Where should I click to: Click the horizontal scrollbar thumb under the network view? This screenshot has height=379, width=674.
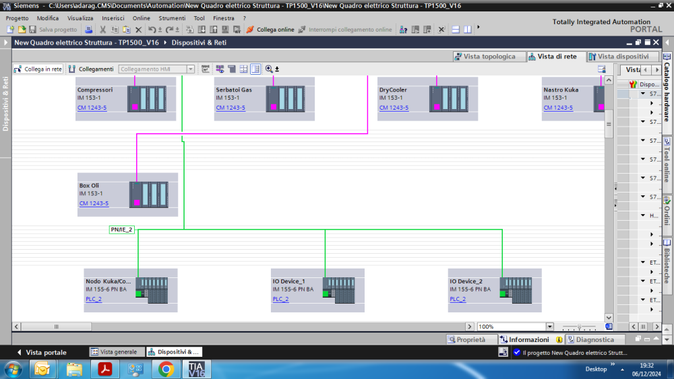click(57, 326)
